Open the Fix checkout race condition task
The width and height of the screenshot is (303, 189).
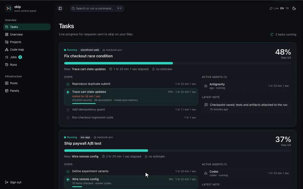tap(88, 56)
